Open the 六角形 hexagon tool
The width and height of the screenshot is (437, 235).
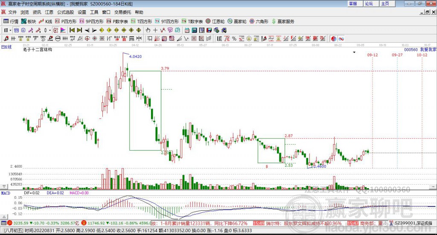pos(259,21)
